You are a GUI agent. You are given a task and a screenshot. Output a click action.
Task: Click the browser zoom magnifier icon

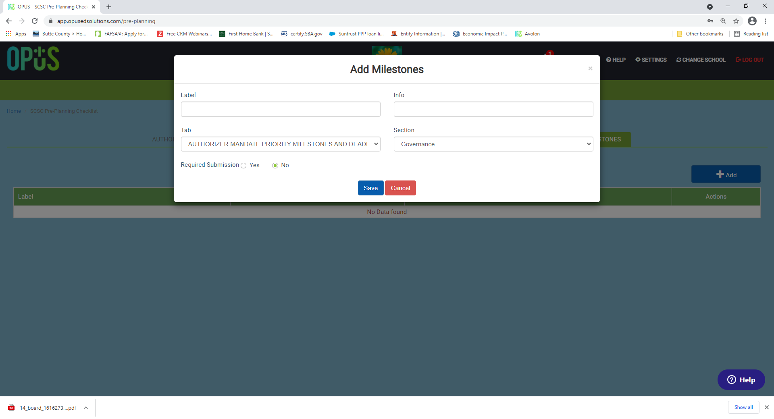(723, 21)
